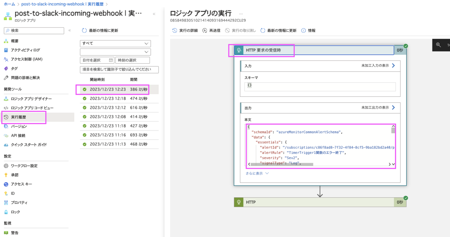Select run 2023/12/23 11:18
The height and width of the screenshot is (237, 450).
(x=119, y=126)
